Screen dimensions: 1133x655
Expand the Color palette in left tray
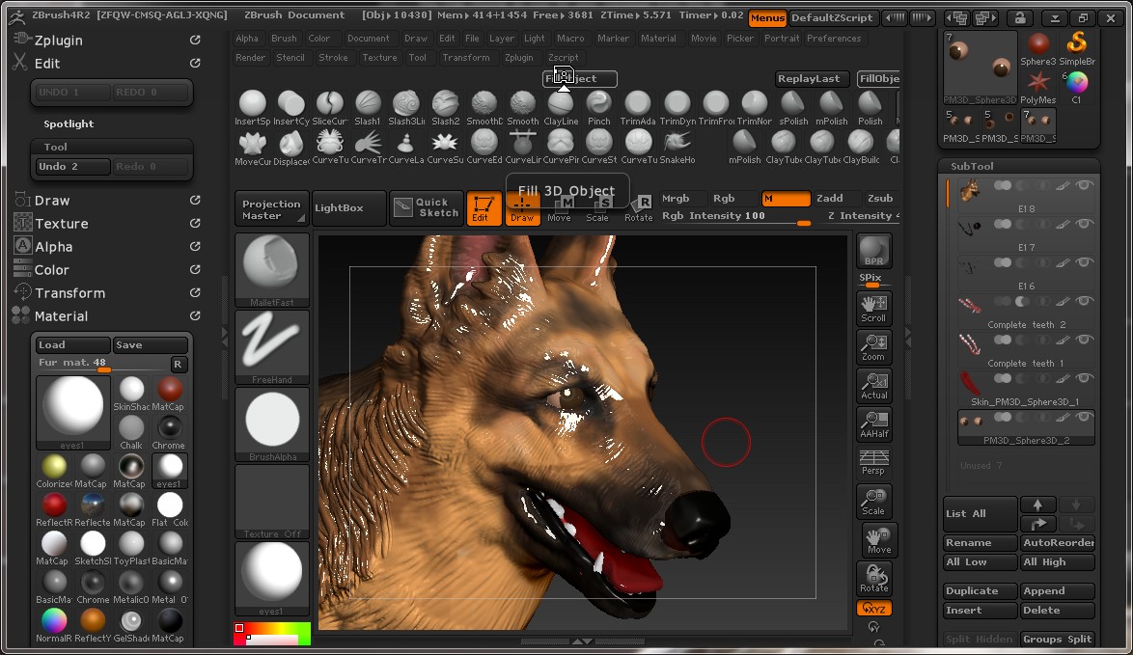coord(51,270)
